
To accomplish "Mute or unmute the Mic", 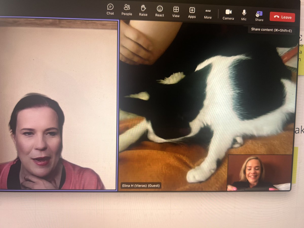I will (244, 15).
